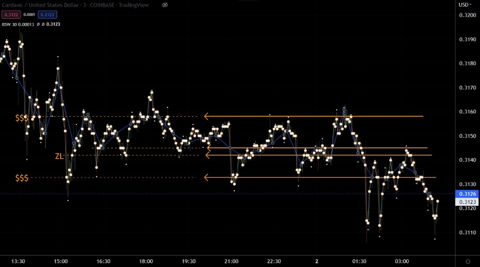Click the 0.3130 price axis label
Screen dimensions: 480x267
[468, 184]
